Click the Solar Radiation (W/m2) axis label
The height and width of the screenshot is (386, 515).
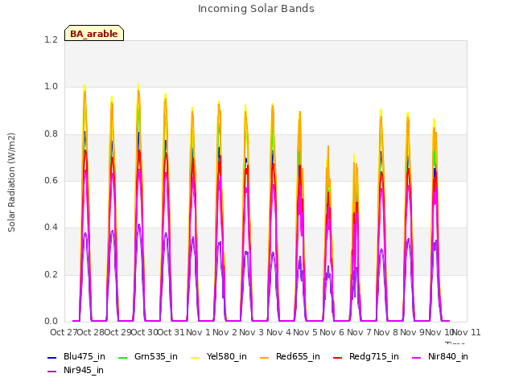click(x=11, y=183)
